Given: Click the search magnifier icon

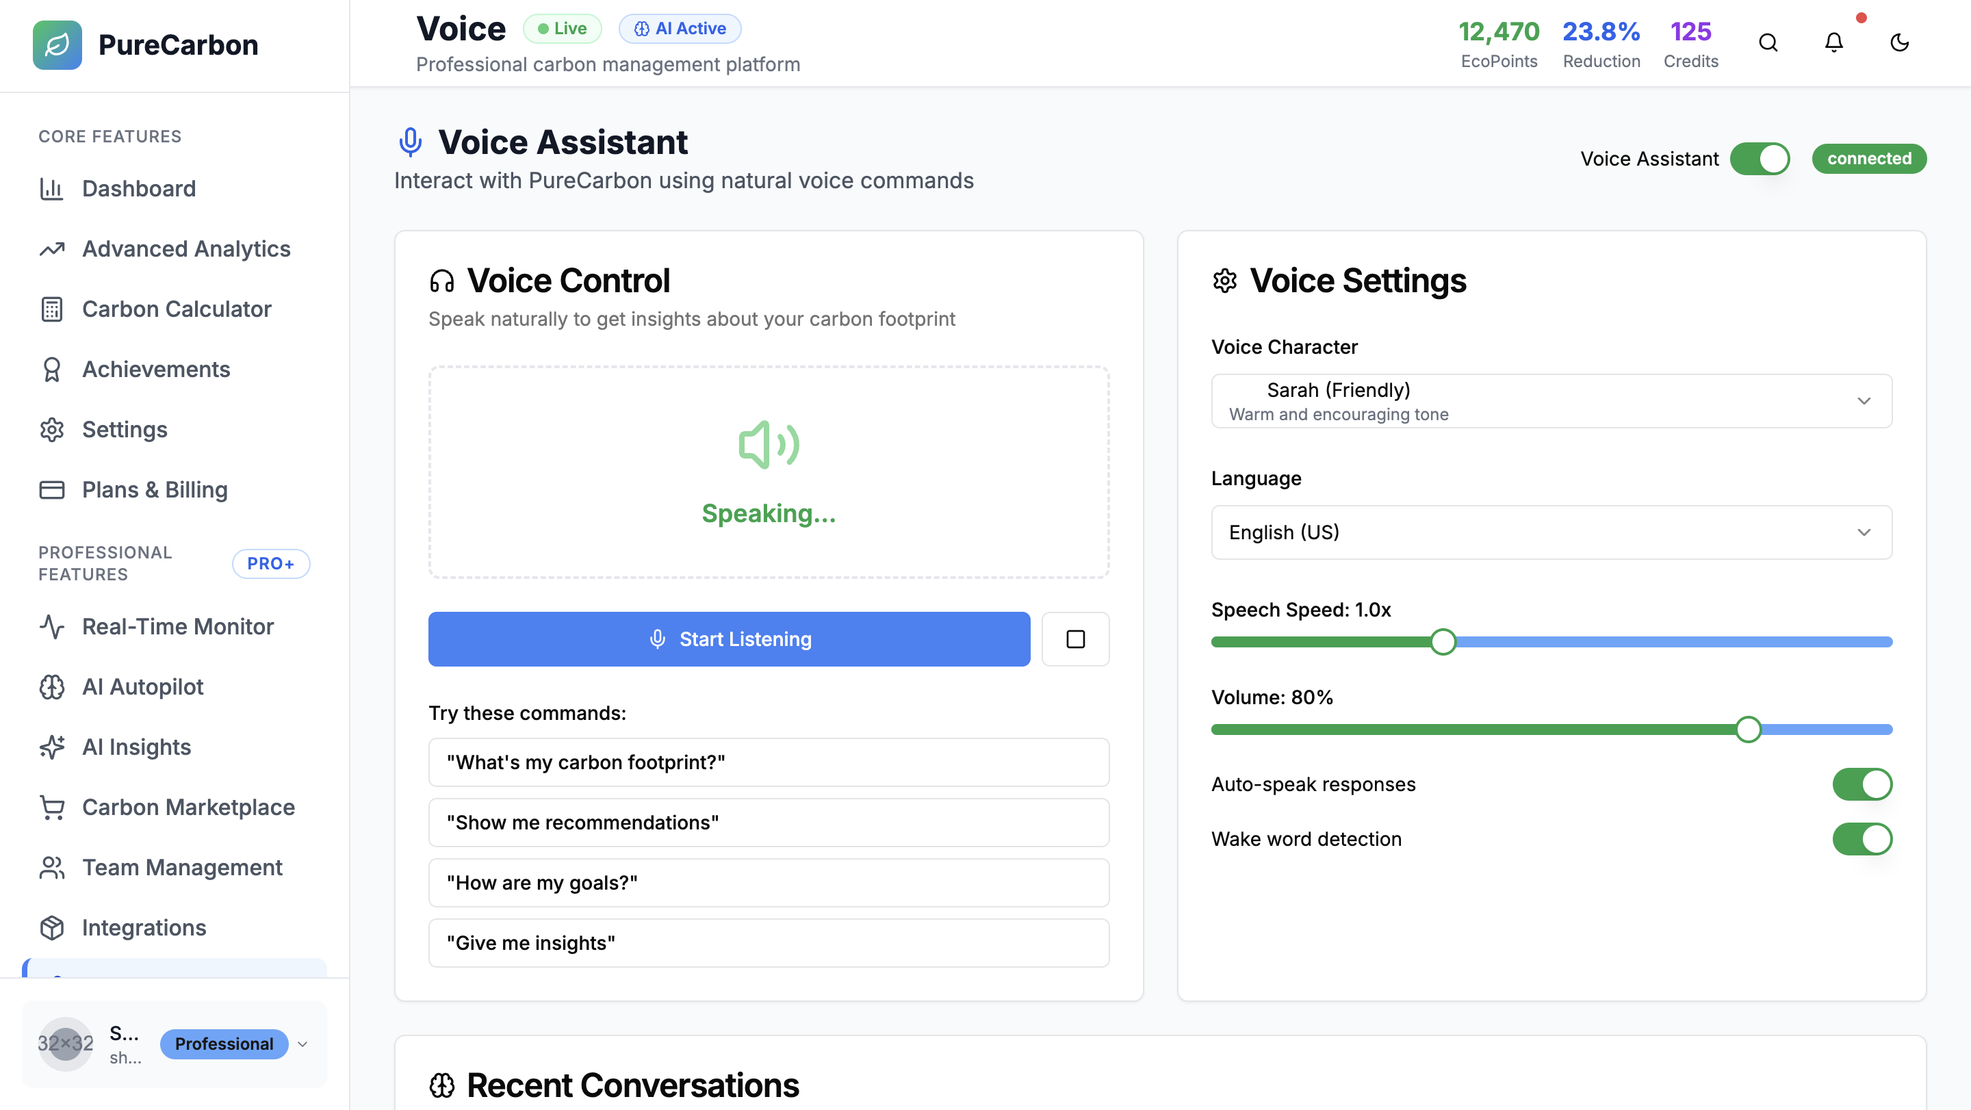Looking at the screenshot, I should (x=1768, y=43).
